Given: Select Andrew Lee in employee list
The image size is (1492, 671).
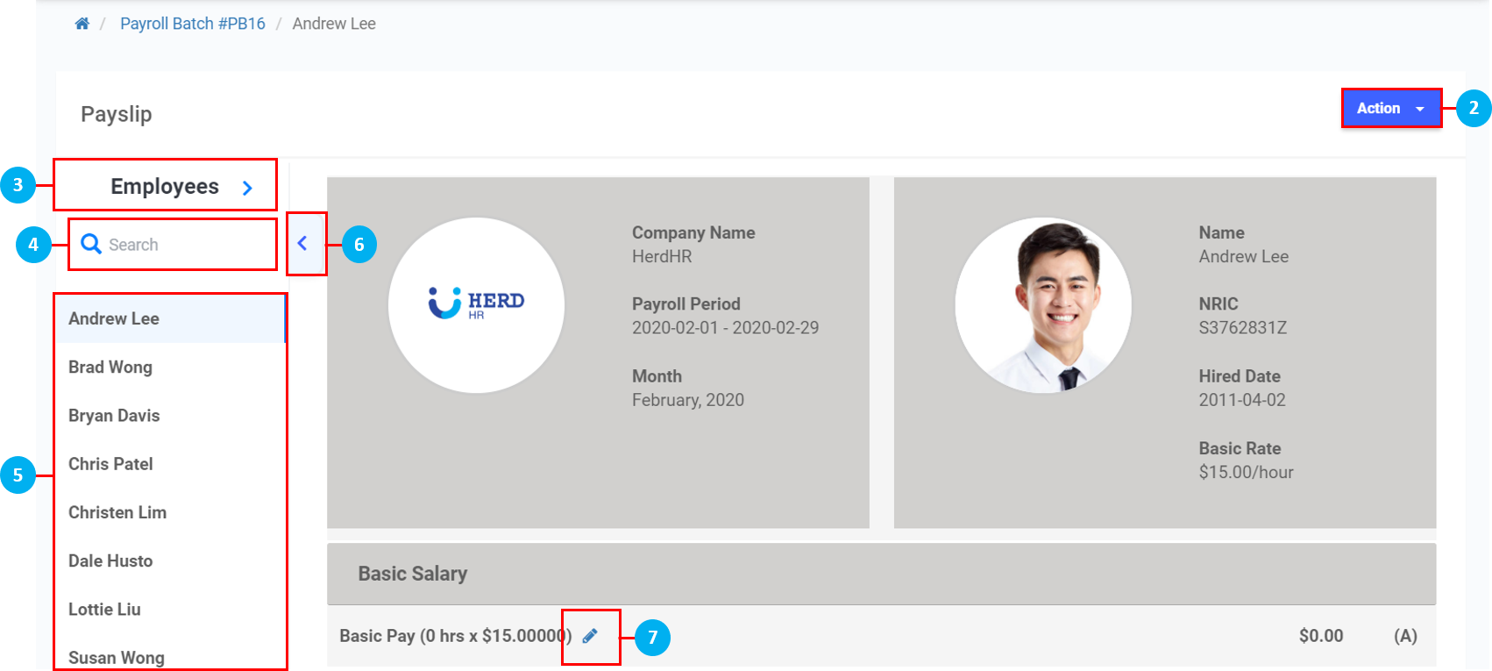Looking at the screenshot, I should click(114, 318).
